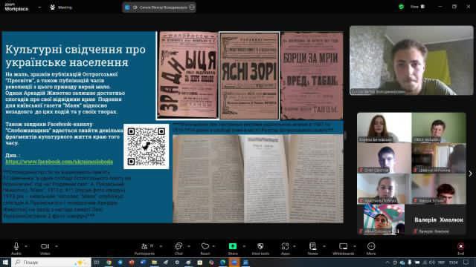Viewport: 476px width, 267px height.
Task: Open the Facebook ukrainesloboda link
Action: tap(59, 162)
